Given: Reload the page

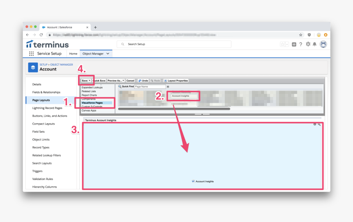Looking at the screenshot, I should click(41, 35).
